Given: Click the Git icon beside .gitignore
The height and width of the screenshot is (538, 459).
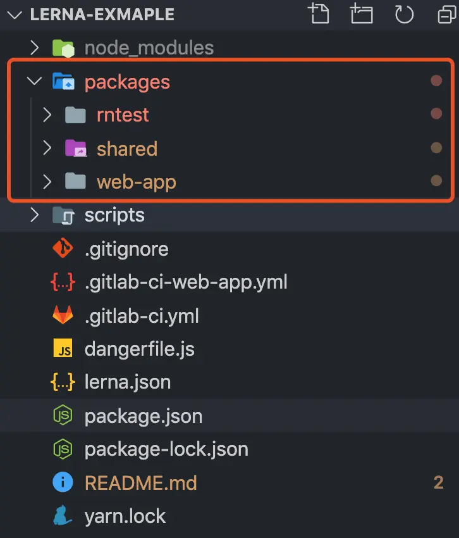Looking at the screenshot, I should coord(63,249).
